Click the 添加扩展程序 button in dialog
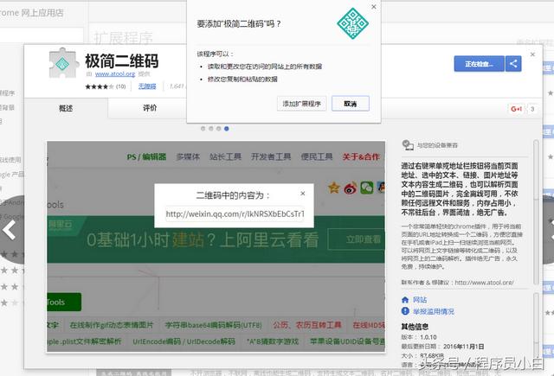The image size is (554, 376). click(301, 104)
